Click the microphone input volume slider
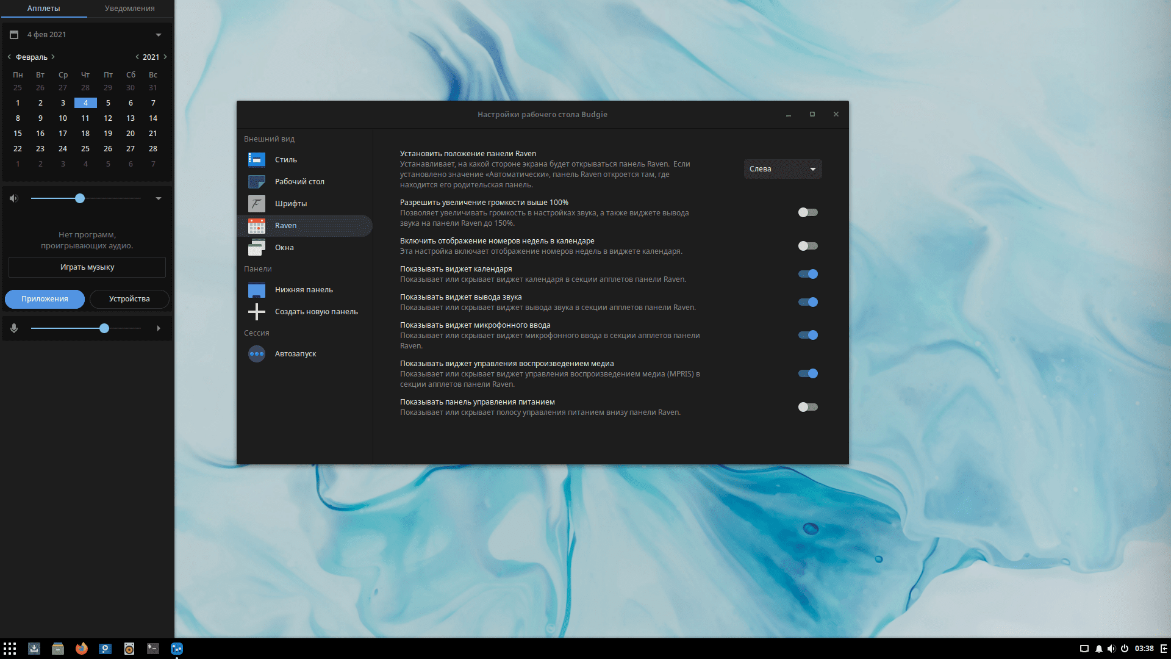 [x=85, y=328]
